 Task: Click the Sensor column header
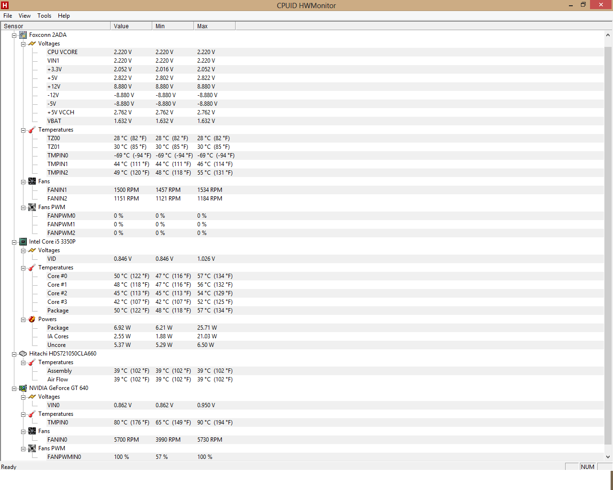[56, 26]
